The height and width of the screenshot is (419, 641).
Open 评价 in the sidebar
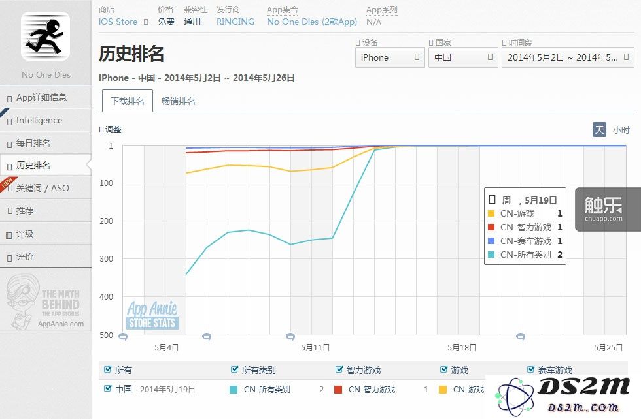(46, 256)
